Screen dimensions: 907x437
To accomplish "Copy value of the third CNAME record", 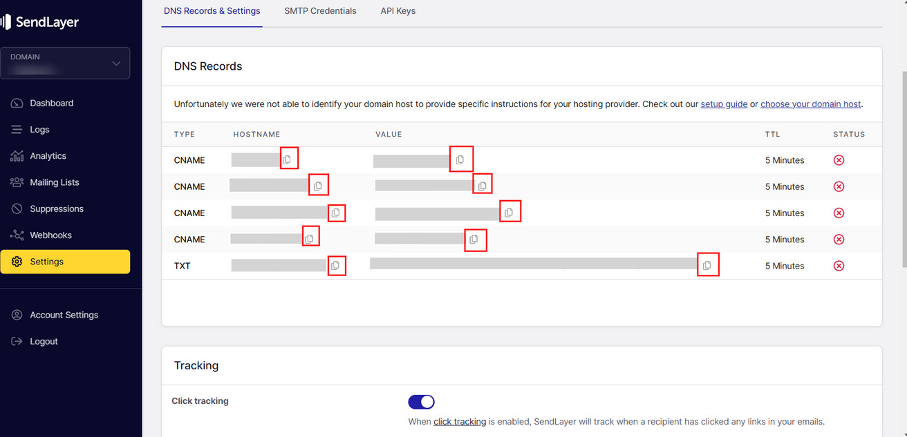I will 509,212.
